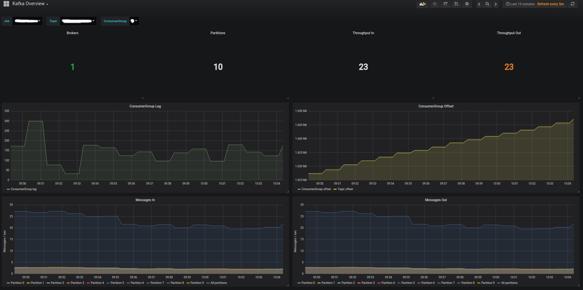The image size is (583, 290).
Task: Shift time range forward with right arrow
Action: click(x=496, y=4)
